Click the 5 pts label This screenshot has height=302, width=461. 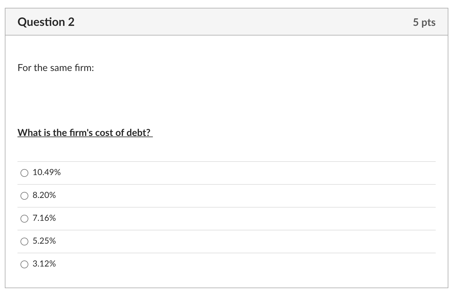(x=424, y=22)
